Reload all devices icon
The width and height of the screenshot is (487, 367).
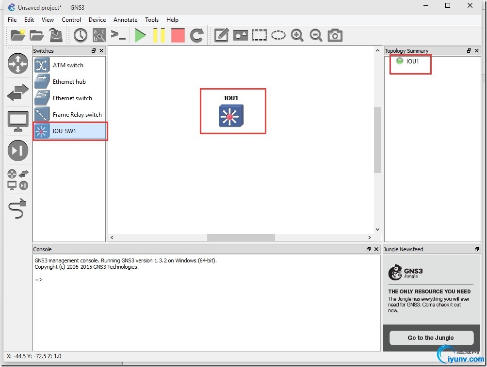coord(196,35)
